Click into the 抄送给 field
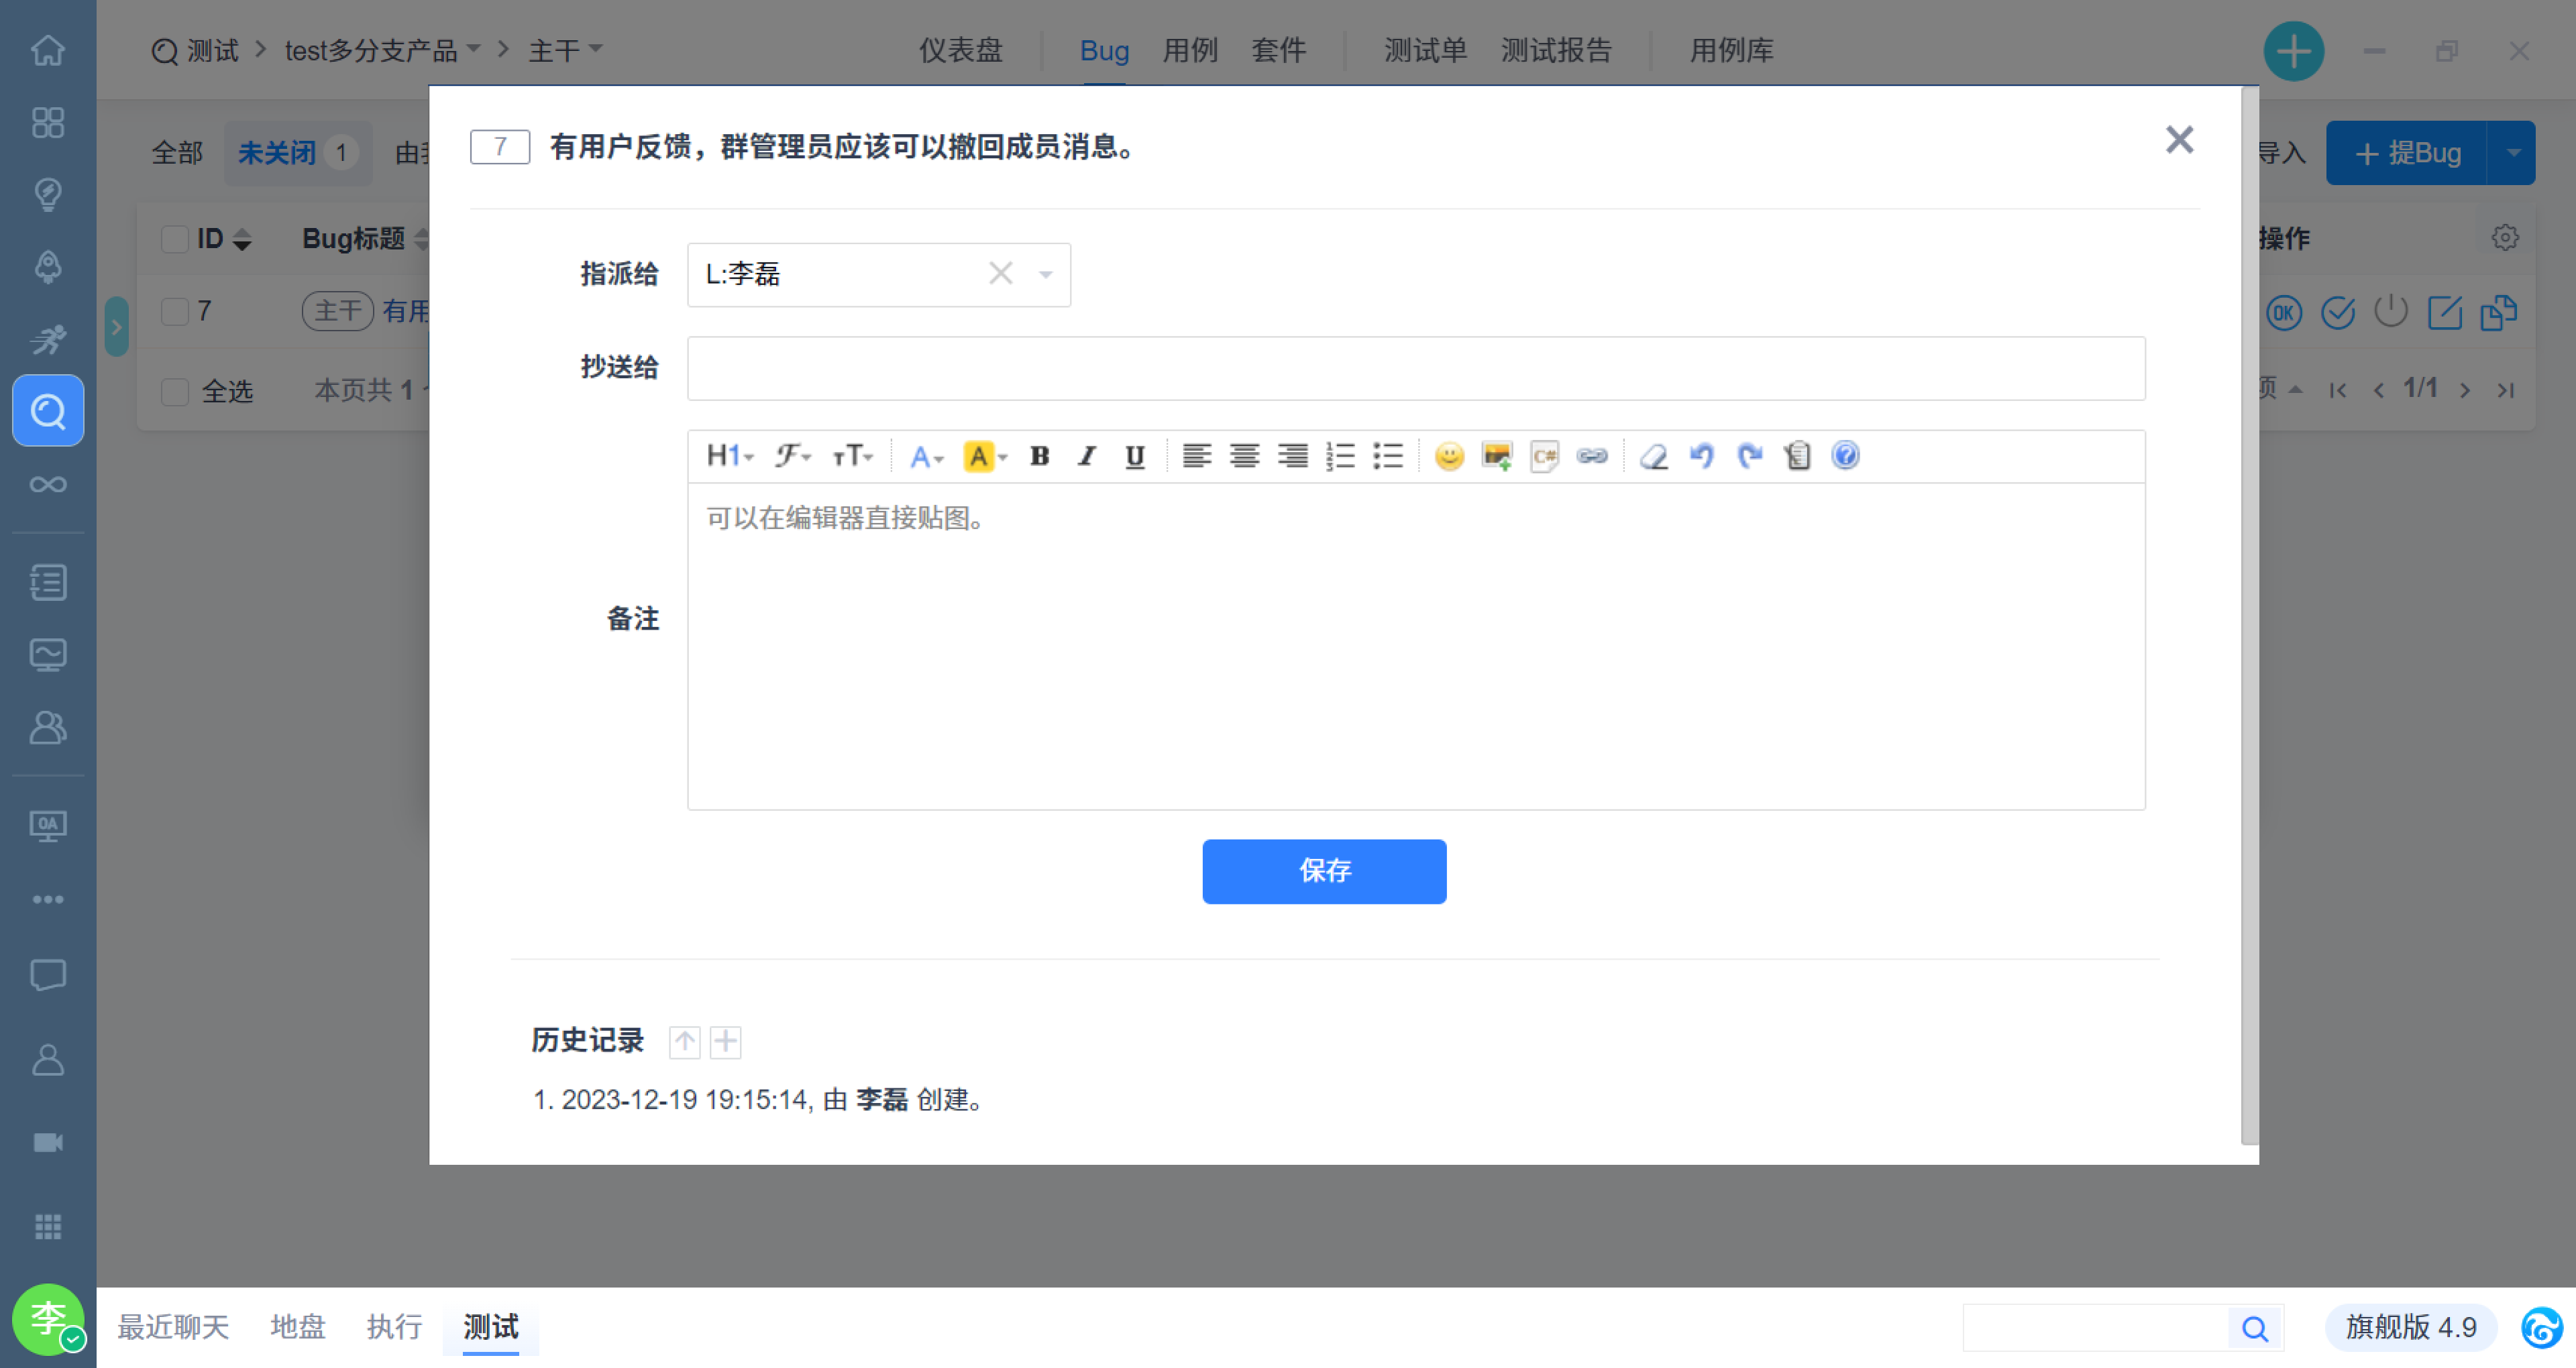2576x1368 pixels. click(1416, 368)
